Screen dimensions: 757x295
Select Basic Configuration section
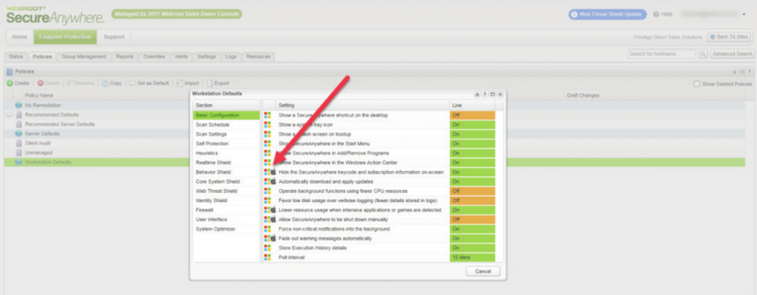(x=226, y=115)
